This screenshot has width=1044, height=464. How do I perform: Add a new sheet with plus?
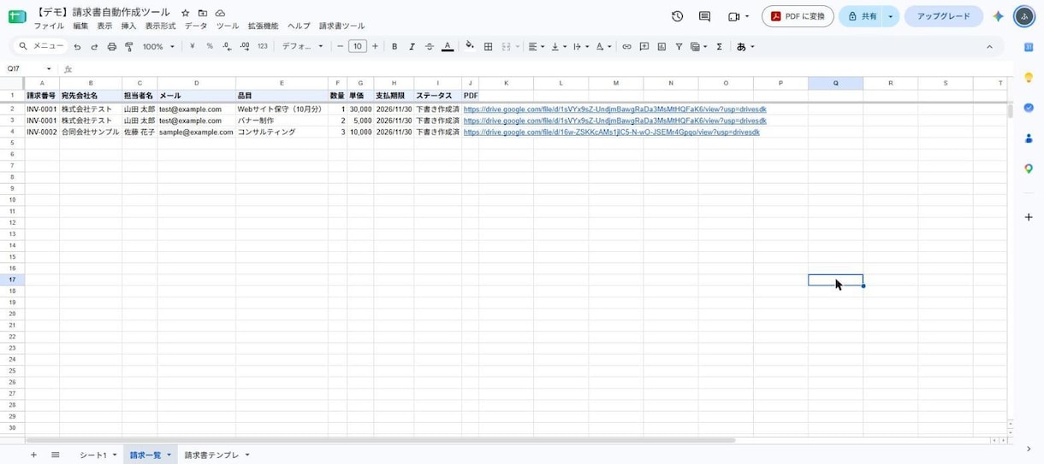[33, 455]
